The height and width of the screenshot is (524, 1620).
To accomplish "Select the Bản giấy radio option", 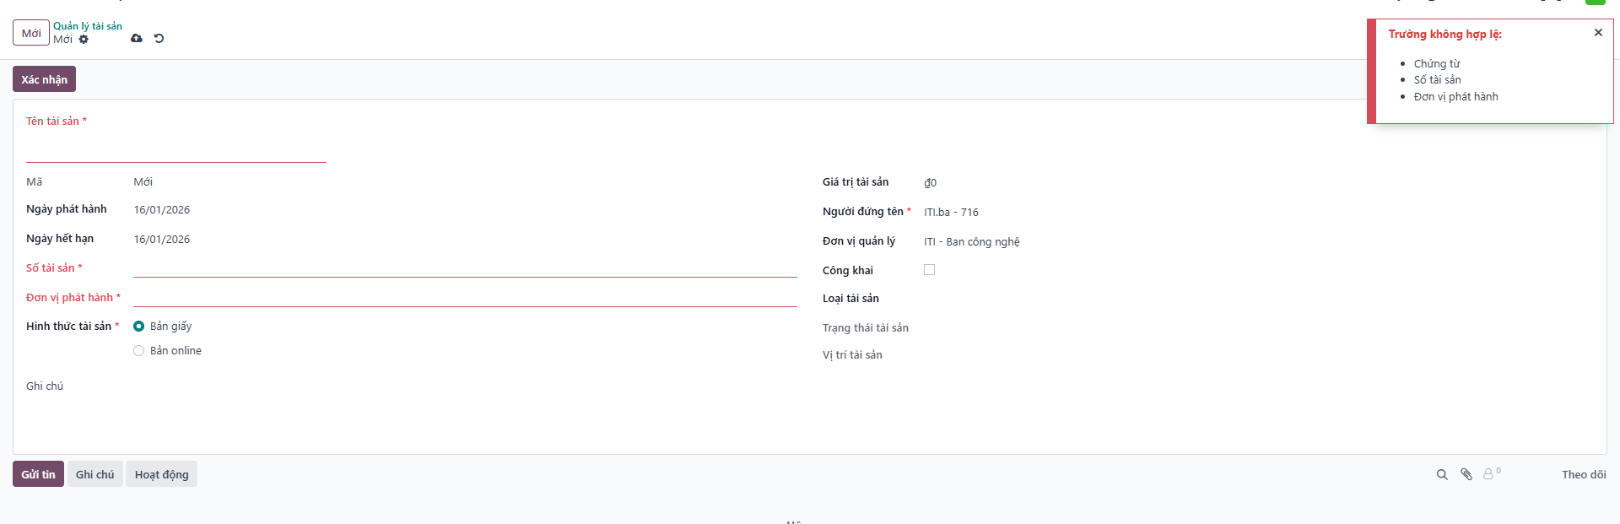I will 139,327.
